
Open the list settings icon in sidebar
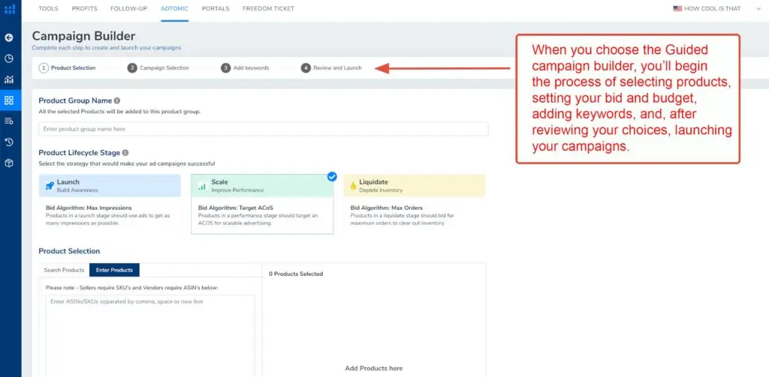[x=9, y=121]
